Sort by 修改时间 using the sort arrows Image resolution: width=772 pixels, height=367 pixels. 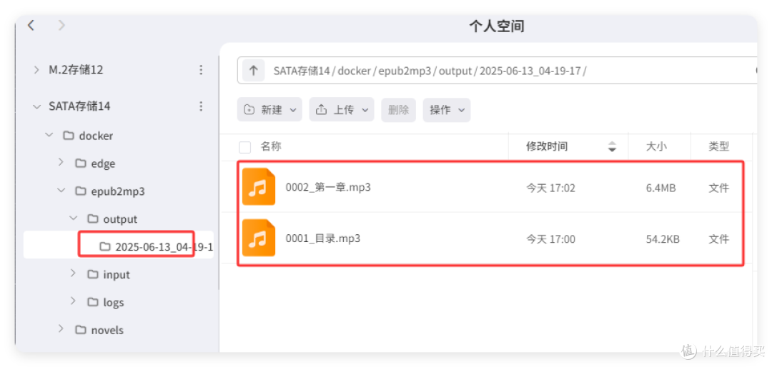pyautogui.click(x=612, y=146)
